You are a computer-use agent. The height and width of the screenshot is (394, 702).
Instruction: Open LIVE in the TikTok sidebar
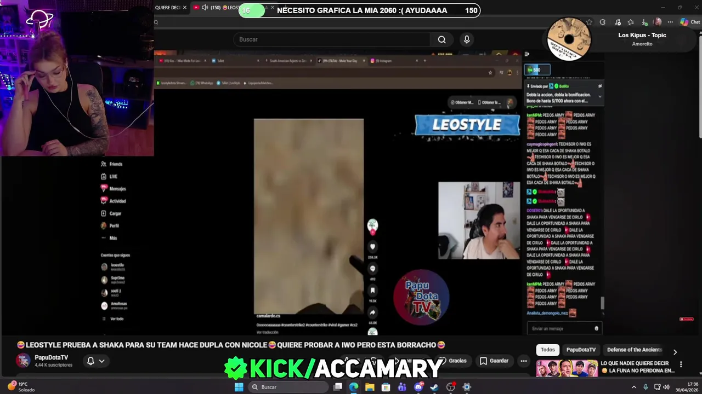pyautogui.click(x=110, y=176)
